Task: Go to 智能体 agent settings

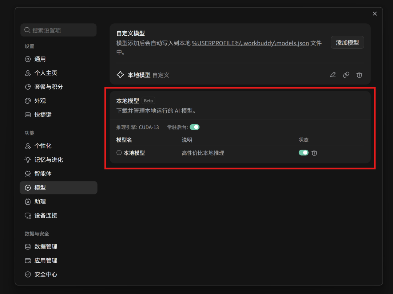Action: [x=58, y=173]
